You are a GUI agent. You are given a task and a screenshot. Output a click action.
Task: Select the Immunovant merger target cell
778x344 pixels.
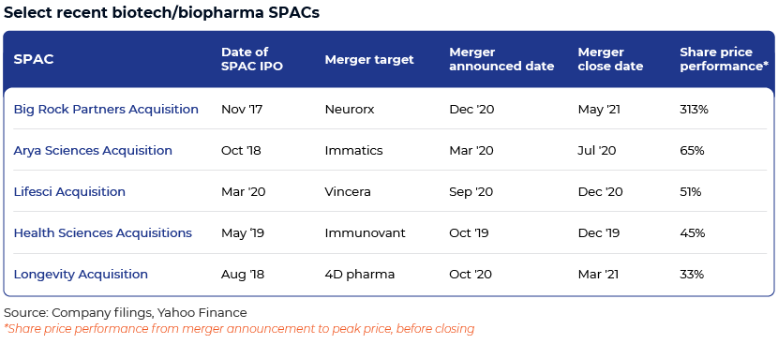coord(366,232)
